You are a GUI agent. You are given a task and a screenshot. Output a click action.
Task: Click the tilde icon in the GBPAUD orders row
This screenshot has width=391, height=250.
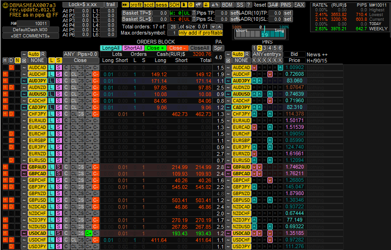(24, 167)
